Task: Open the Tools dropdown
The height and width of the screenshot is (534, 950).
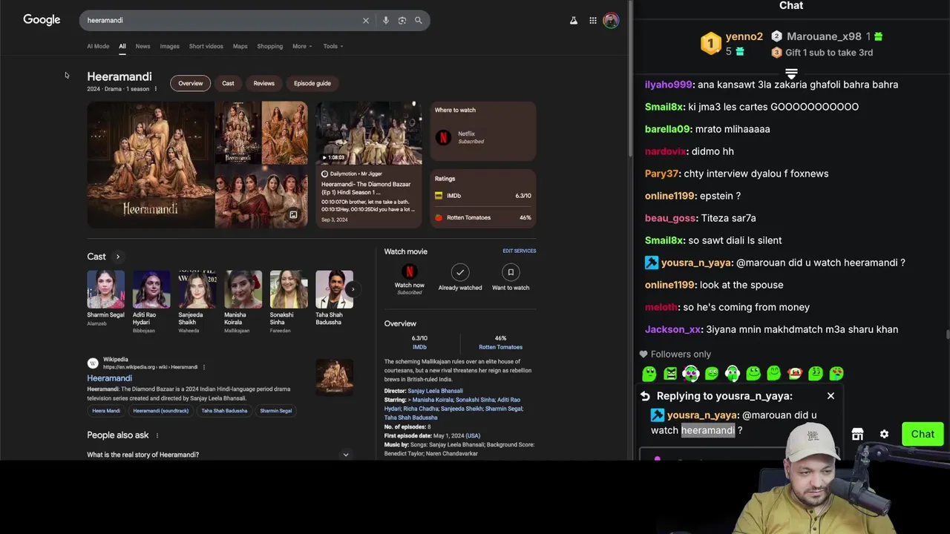Action: click(333, 46)
